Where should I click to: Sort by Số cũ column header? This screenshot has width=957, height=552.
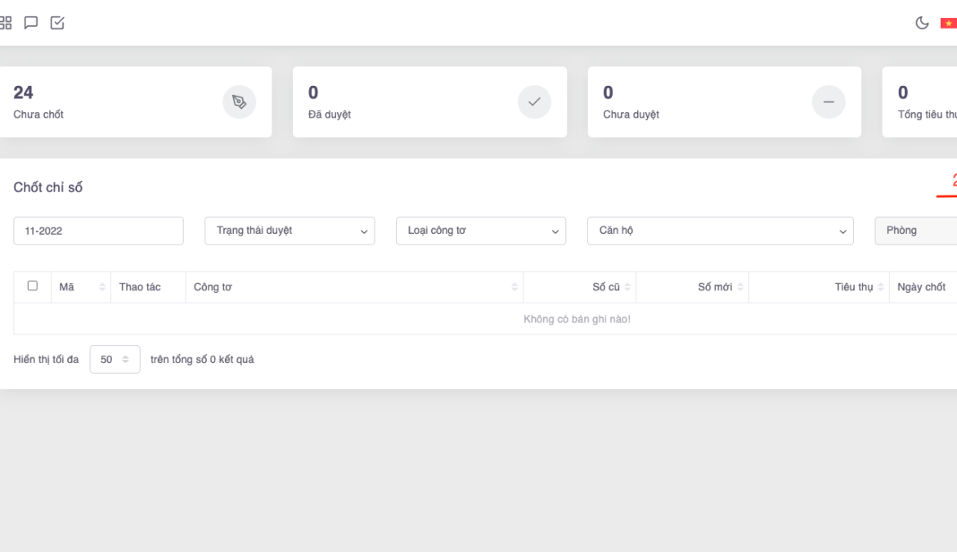pos(611,287)
